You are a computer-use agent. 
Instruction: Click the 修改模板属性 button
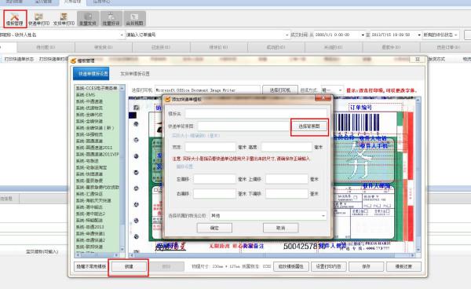pyautogui.click(x=291, y=266)
